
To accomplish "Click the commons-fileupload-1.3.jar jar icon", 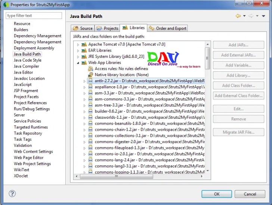I will 90,148.
